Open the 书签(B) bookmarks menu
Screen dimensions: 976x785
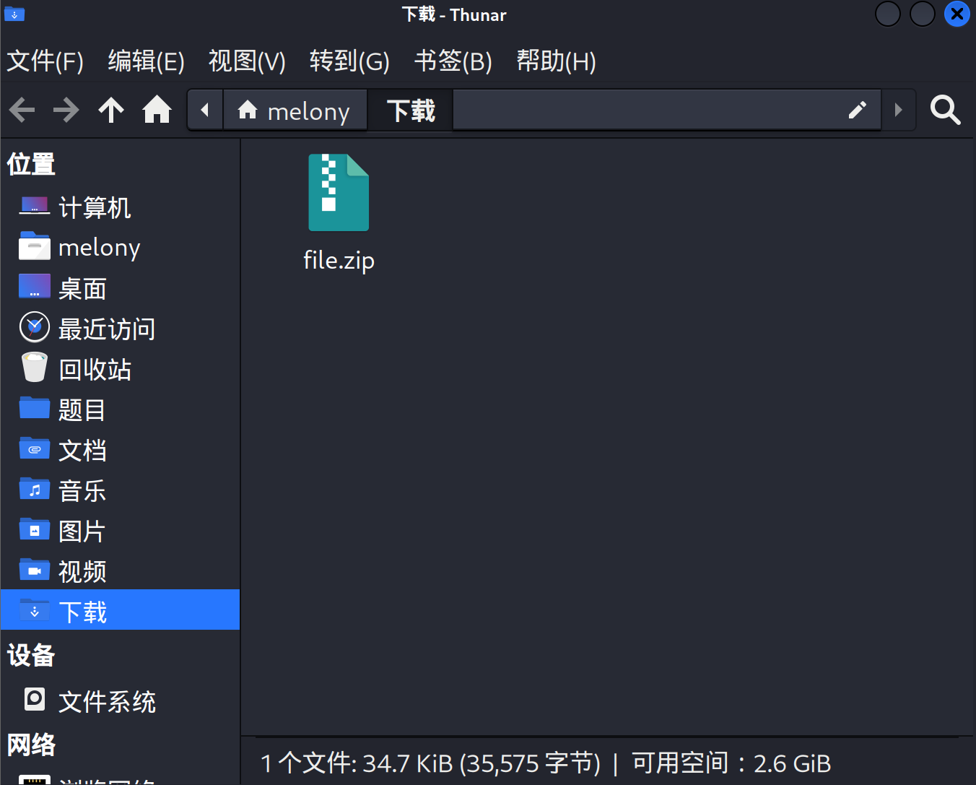[453, 61]
